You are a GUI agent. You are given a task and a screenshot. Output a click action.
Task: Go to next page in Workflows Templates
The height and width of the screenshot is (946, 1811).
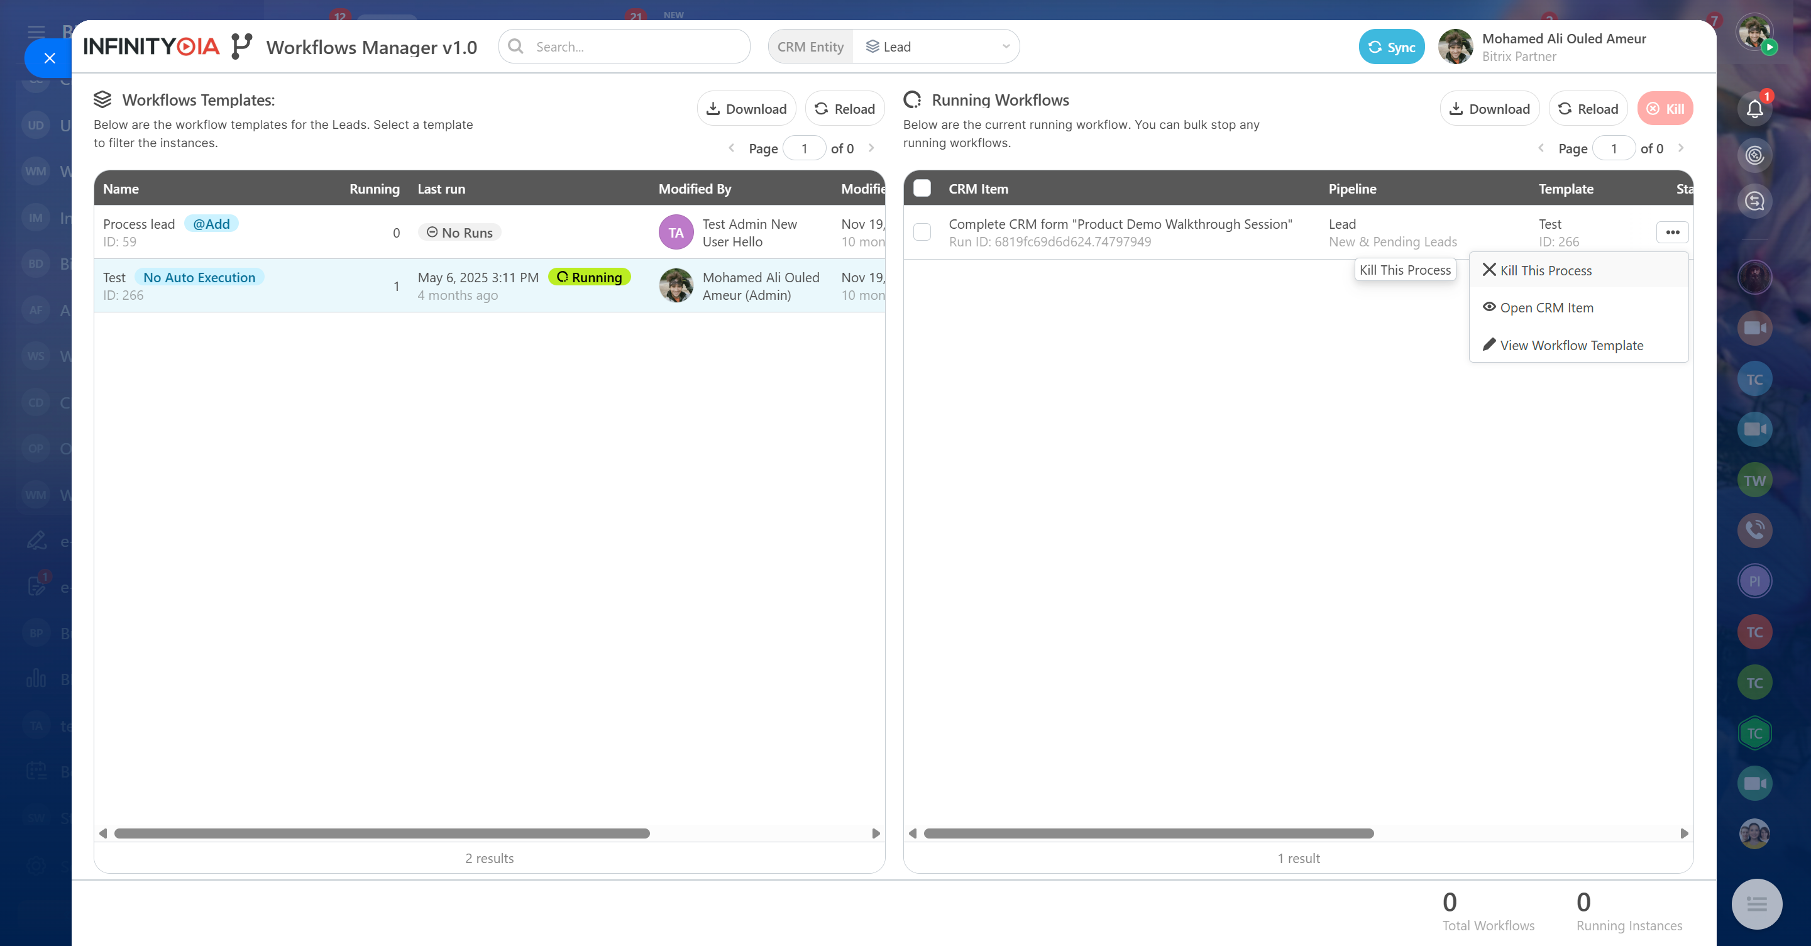[x=871, y=148]
